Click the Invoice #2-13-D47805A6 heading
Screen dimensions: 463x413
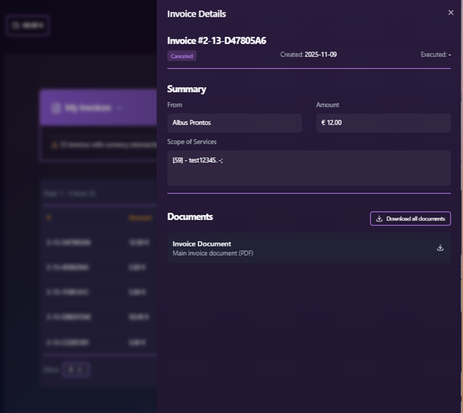[x=216, y=41]
